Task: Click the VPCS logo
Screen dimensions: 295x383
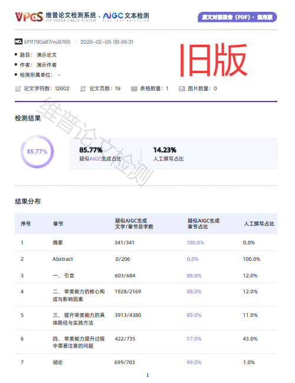Action: 29,17
